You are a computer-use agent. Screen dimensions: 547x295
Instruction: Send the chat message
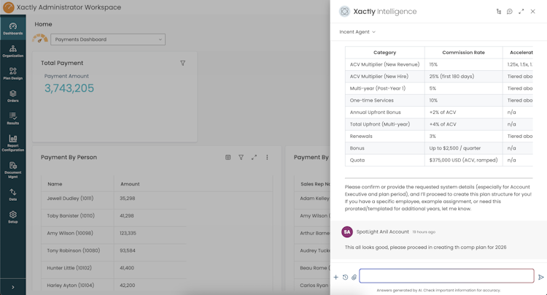pos(541,277)
